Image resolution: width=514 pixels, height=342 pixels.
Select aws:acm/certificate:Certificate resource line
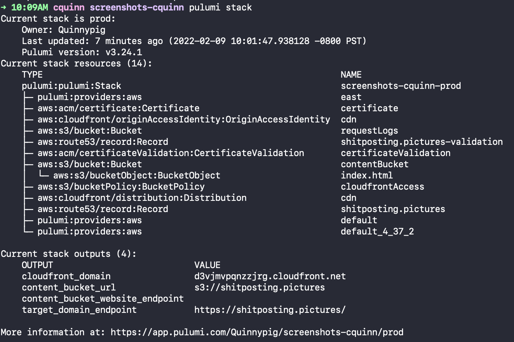(118, 108)
